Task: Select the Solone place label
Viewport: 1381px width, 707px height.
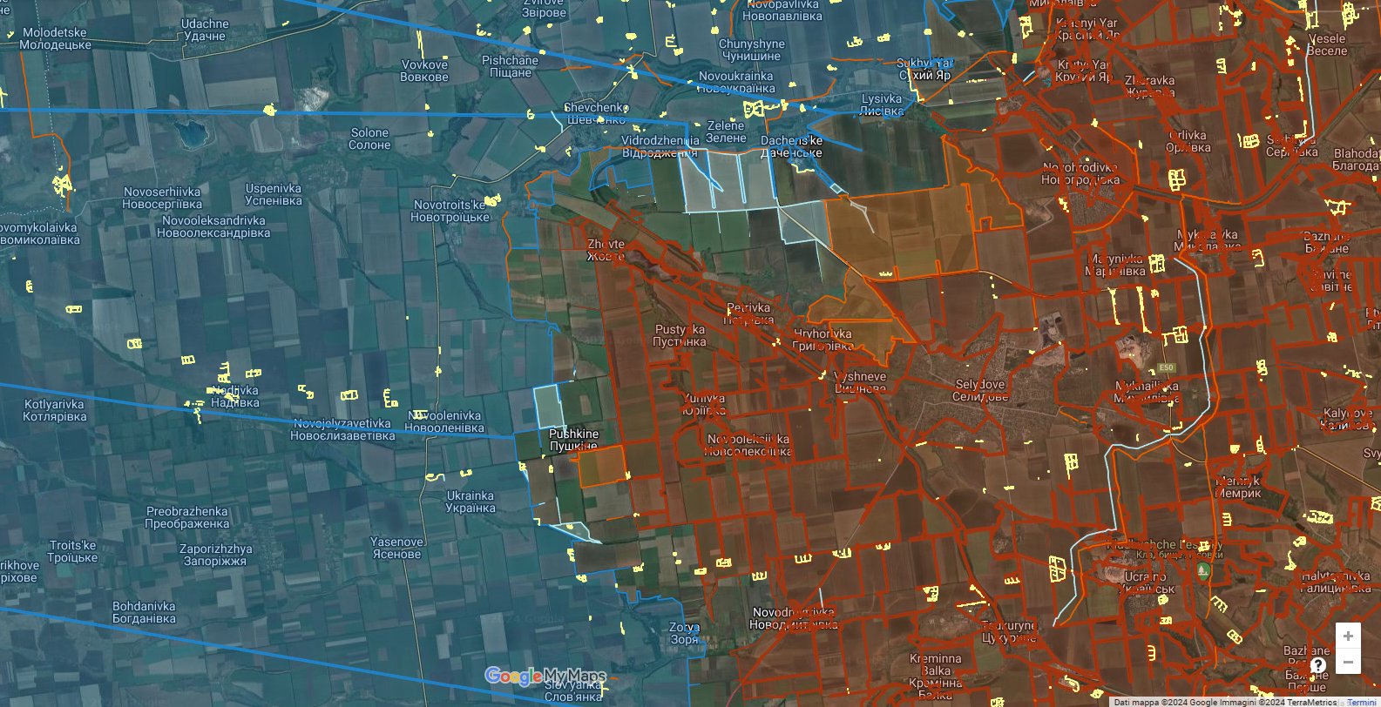Action: click(x=369, y=138)
